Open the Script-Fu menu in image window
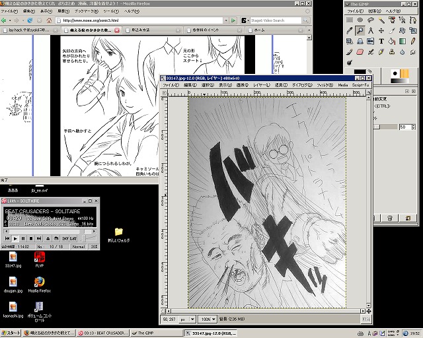 pyautogui.click(x=360, y=85)
